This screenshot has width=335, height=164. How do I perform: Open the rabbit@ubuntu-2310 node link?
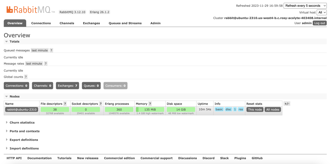21,110
